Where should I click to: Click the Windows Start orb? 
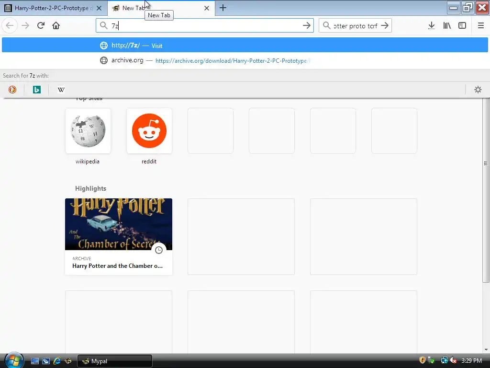click(x=14, y=360)
